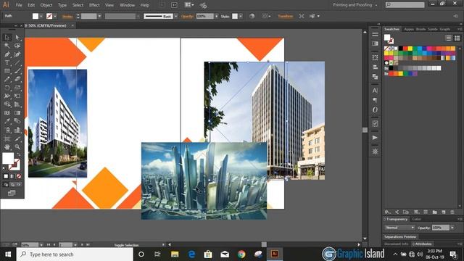
Task: Switch swatches panel to thumbnail view
Action: point(457,38)
